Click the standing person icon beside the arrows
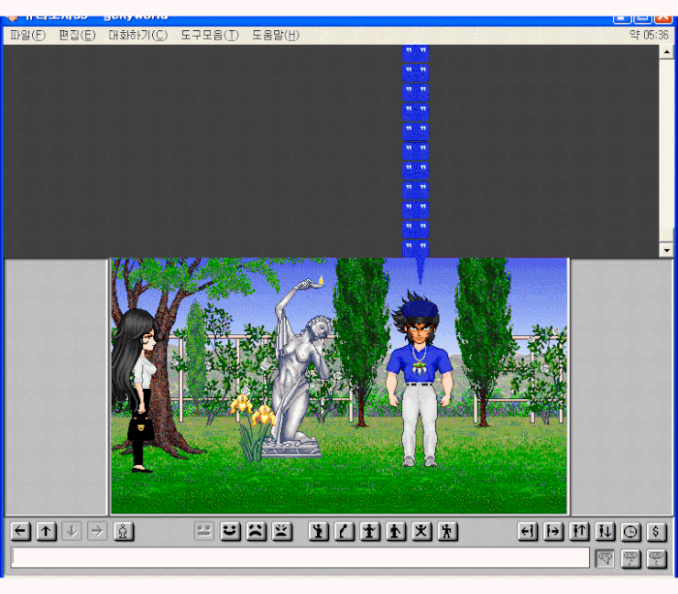The width and height of the screenshot is (678, 594). [x=124, y=531]
